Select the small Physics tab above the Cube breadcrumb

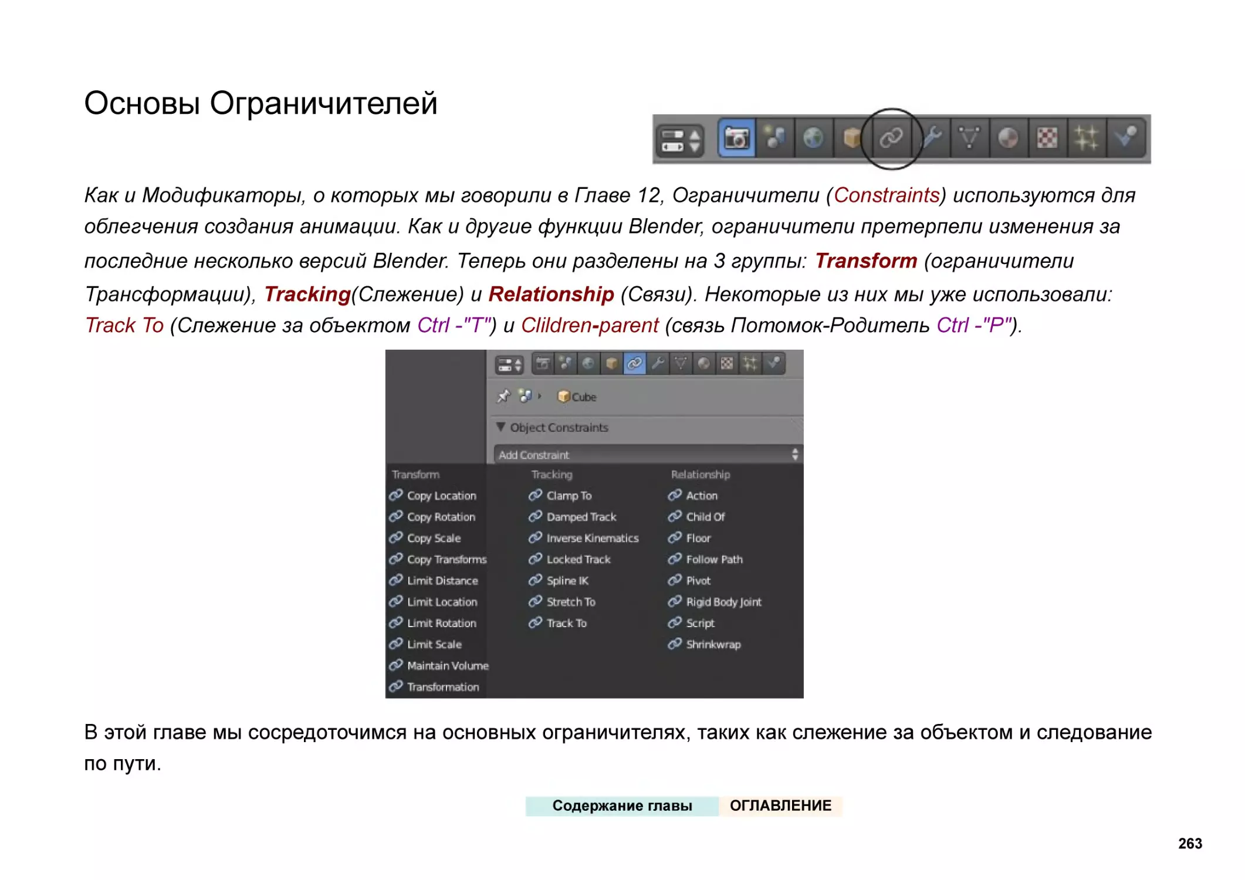pos(773,364)
